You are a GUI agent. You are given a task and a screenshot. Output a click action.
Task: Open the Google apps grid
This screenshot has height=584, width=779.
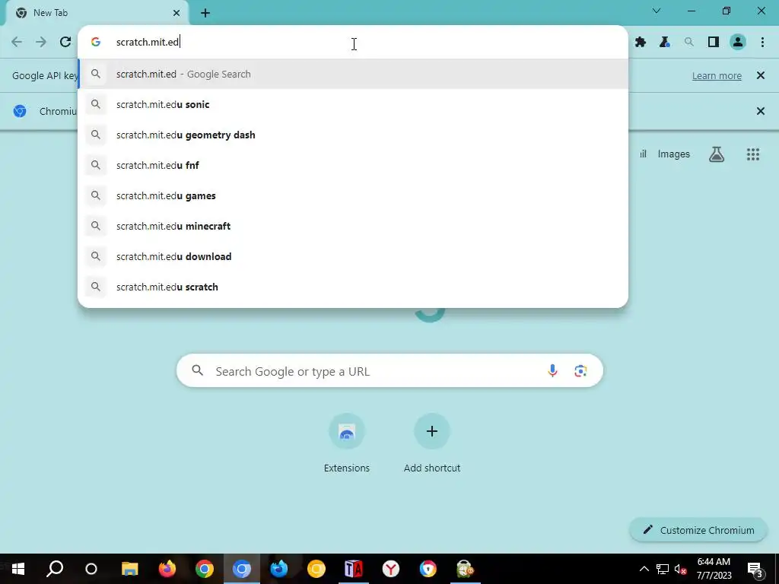click(752, 154)
